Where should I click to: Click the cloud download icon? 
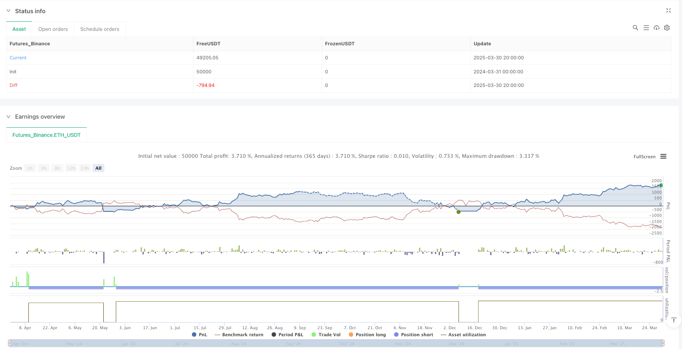click(x=656, y=28)
